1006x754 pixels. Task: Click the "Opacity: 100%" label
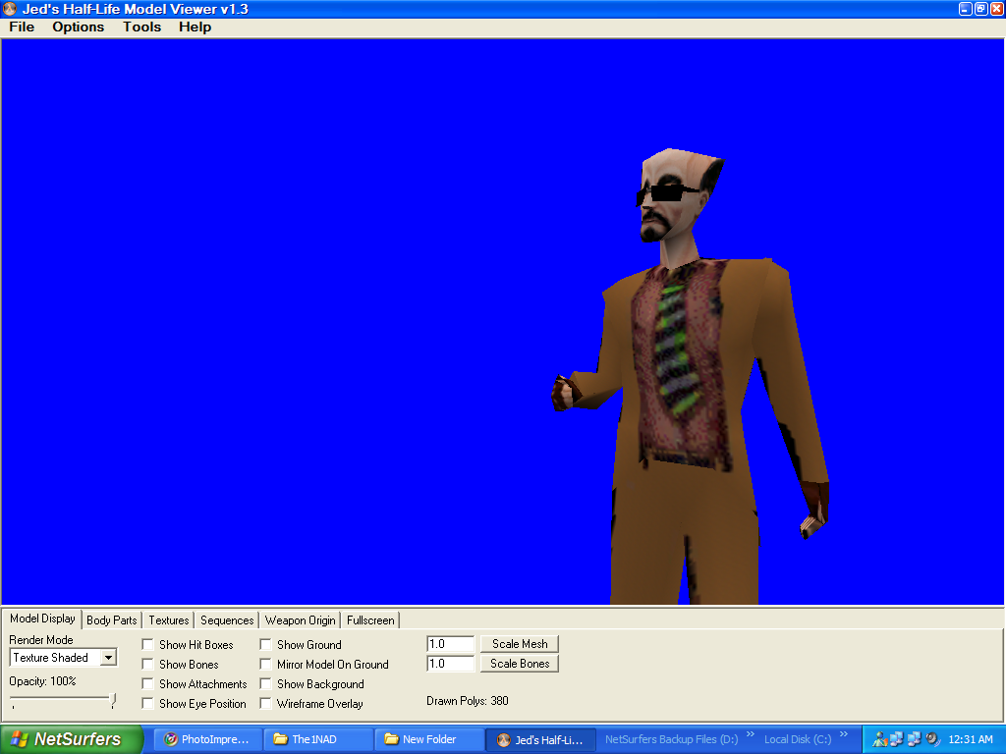coord(42,681)
